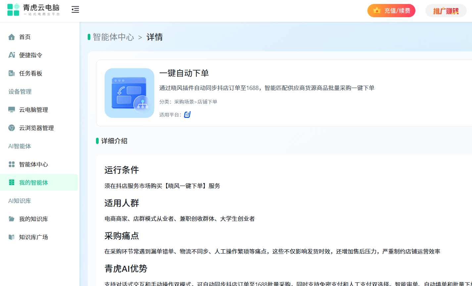Click the folder icon for 我的知识库
The width and height of the screenshot is (472, 286).
[12, 219]
